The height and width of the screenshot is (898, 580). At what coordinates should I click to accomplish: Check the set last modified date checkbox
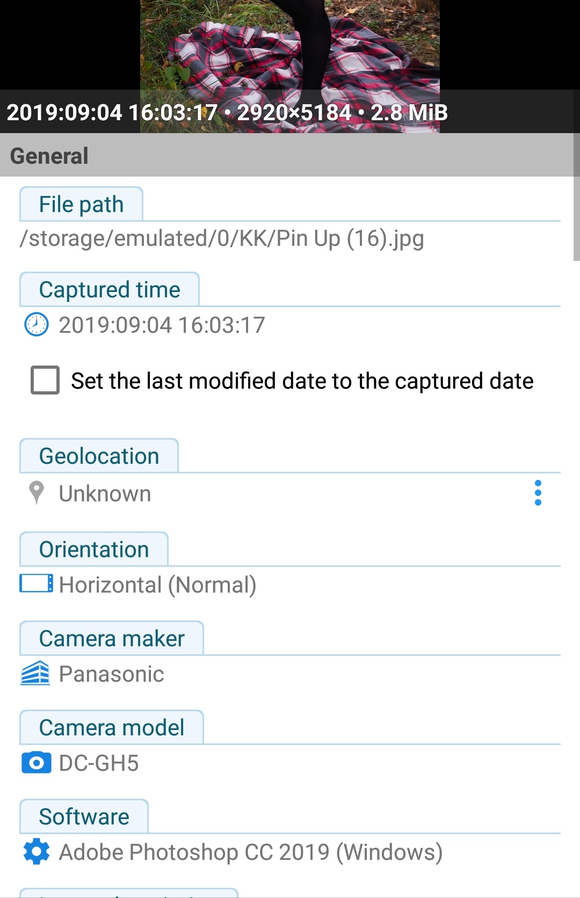[x=45, y=380]
